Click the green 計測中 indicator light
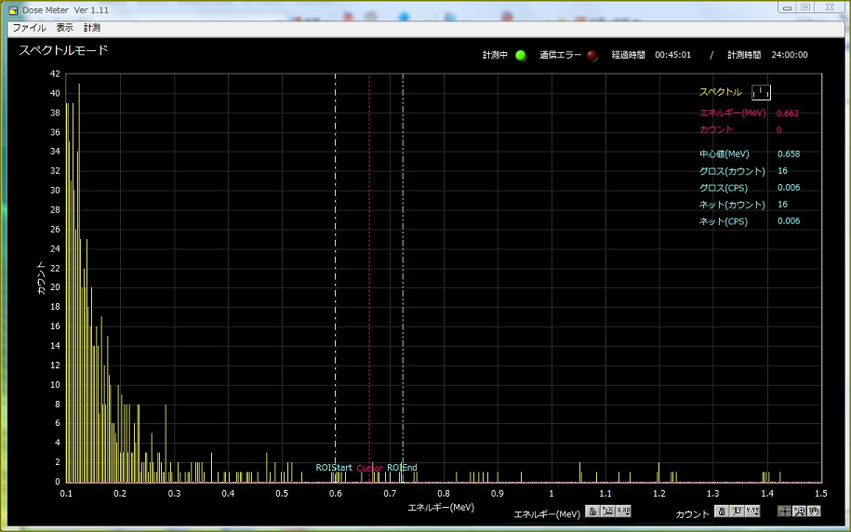 (521, 56)
